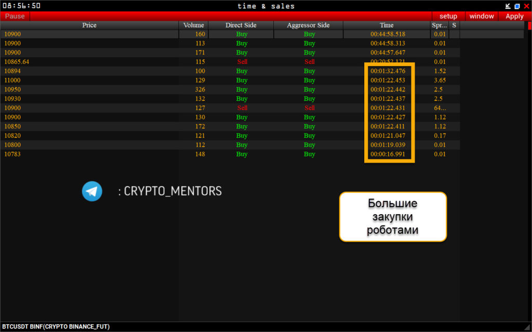This screenshot has width=532, height=332.
Task: Open the setup menu
Action: pyautogui.click(x=448, y=16)
